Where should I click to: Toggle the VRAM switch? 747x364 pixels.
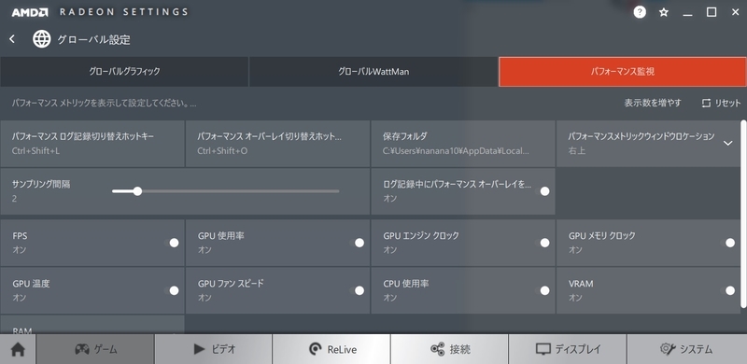click(727, 290)
